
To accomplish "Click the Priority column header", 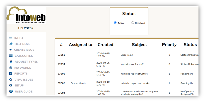I will click(169, 45).
